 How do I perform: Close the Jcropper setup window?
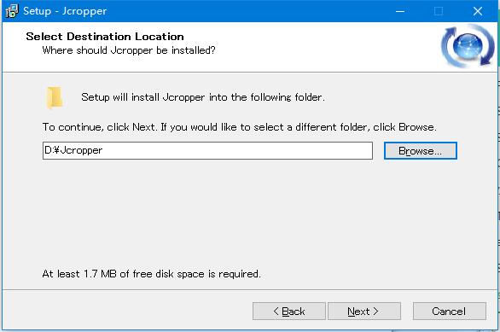[477, 11]
